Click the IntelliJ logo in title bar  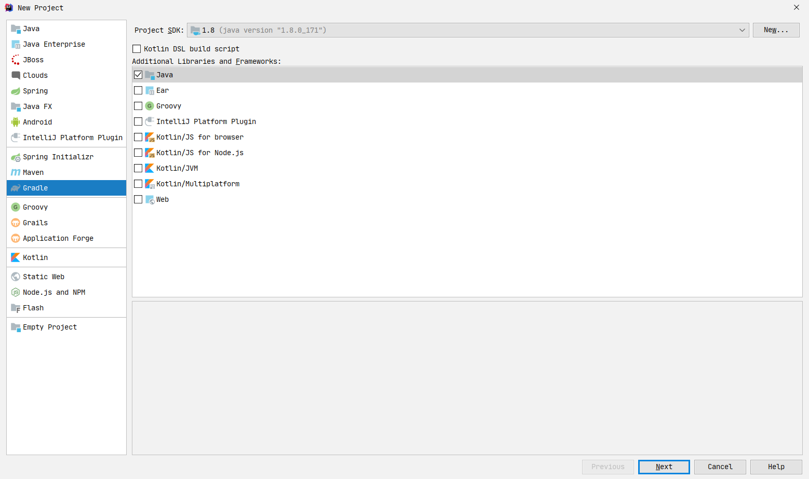[x=9, y=8]
